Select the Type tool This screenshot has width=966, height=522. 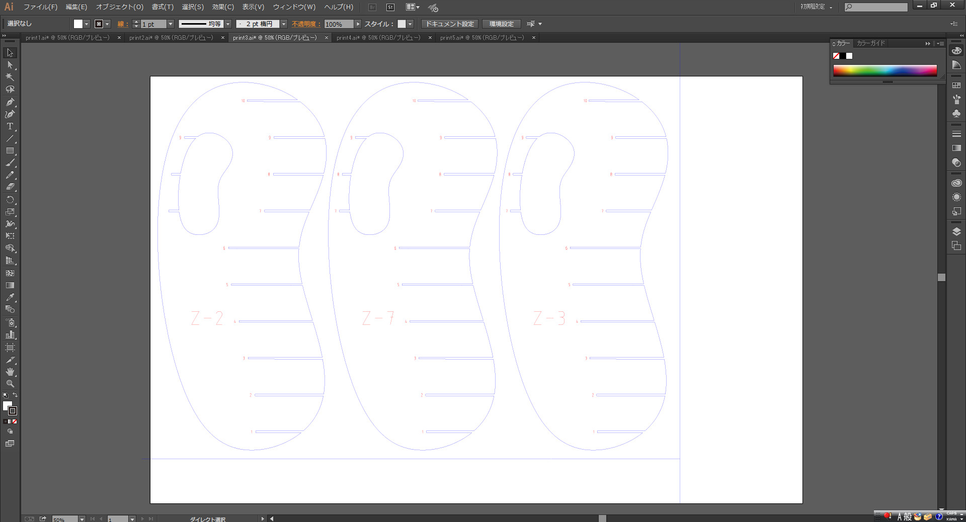(10, 126)
